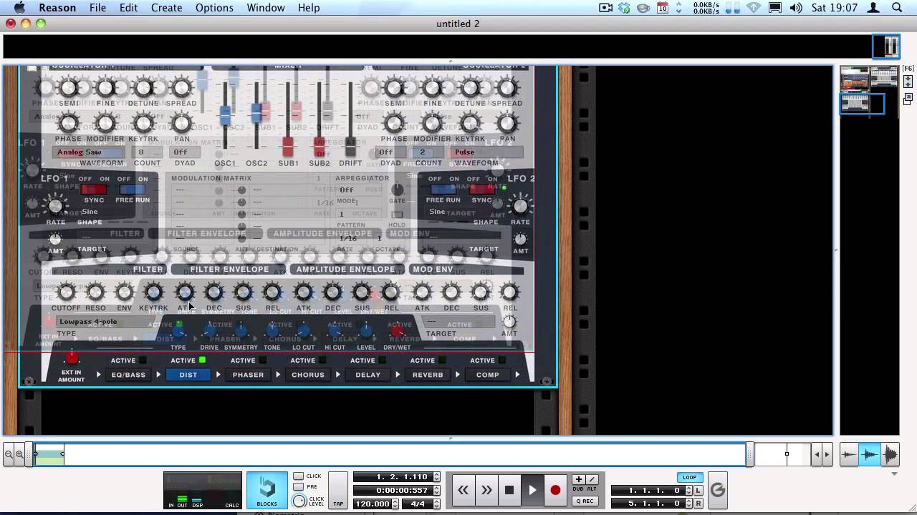Click the R right locator button
This screenshot has height=515, width=917.
pyautogui.click(x=699, y=504)
